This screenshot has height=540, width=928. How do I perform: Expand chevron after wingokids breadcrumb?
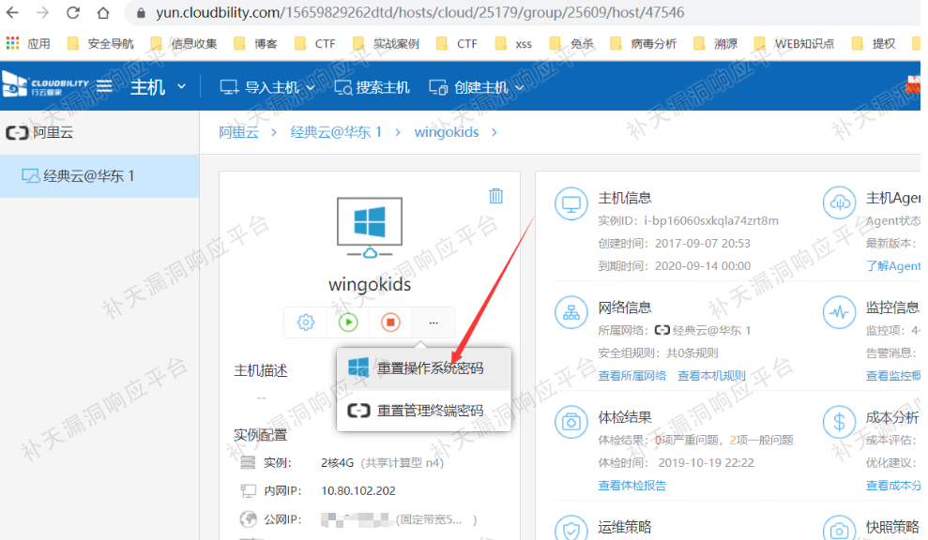494,132
